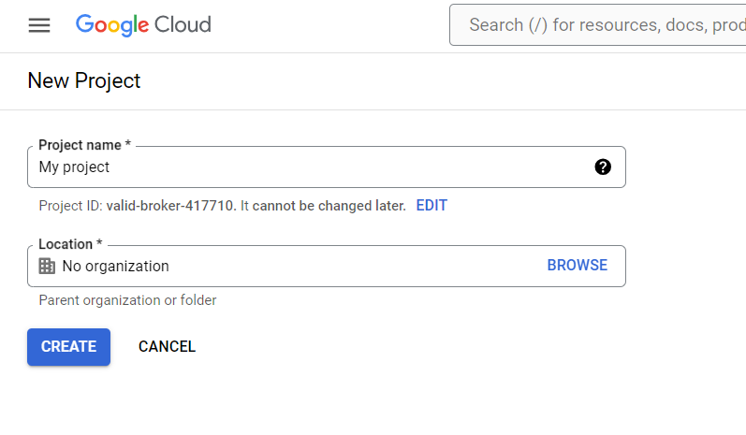Click the New Project page heading

[84, 80]
